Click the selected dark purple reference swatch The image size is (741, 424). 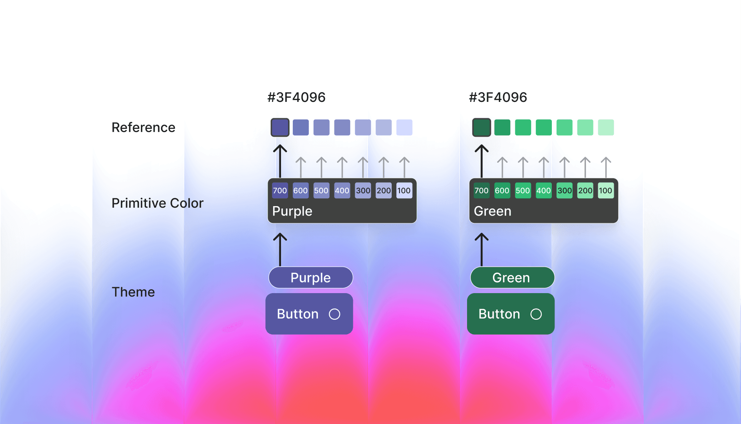point(280,127)
